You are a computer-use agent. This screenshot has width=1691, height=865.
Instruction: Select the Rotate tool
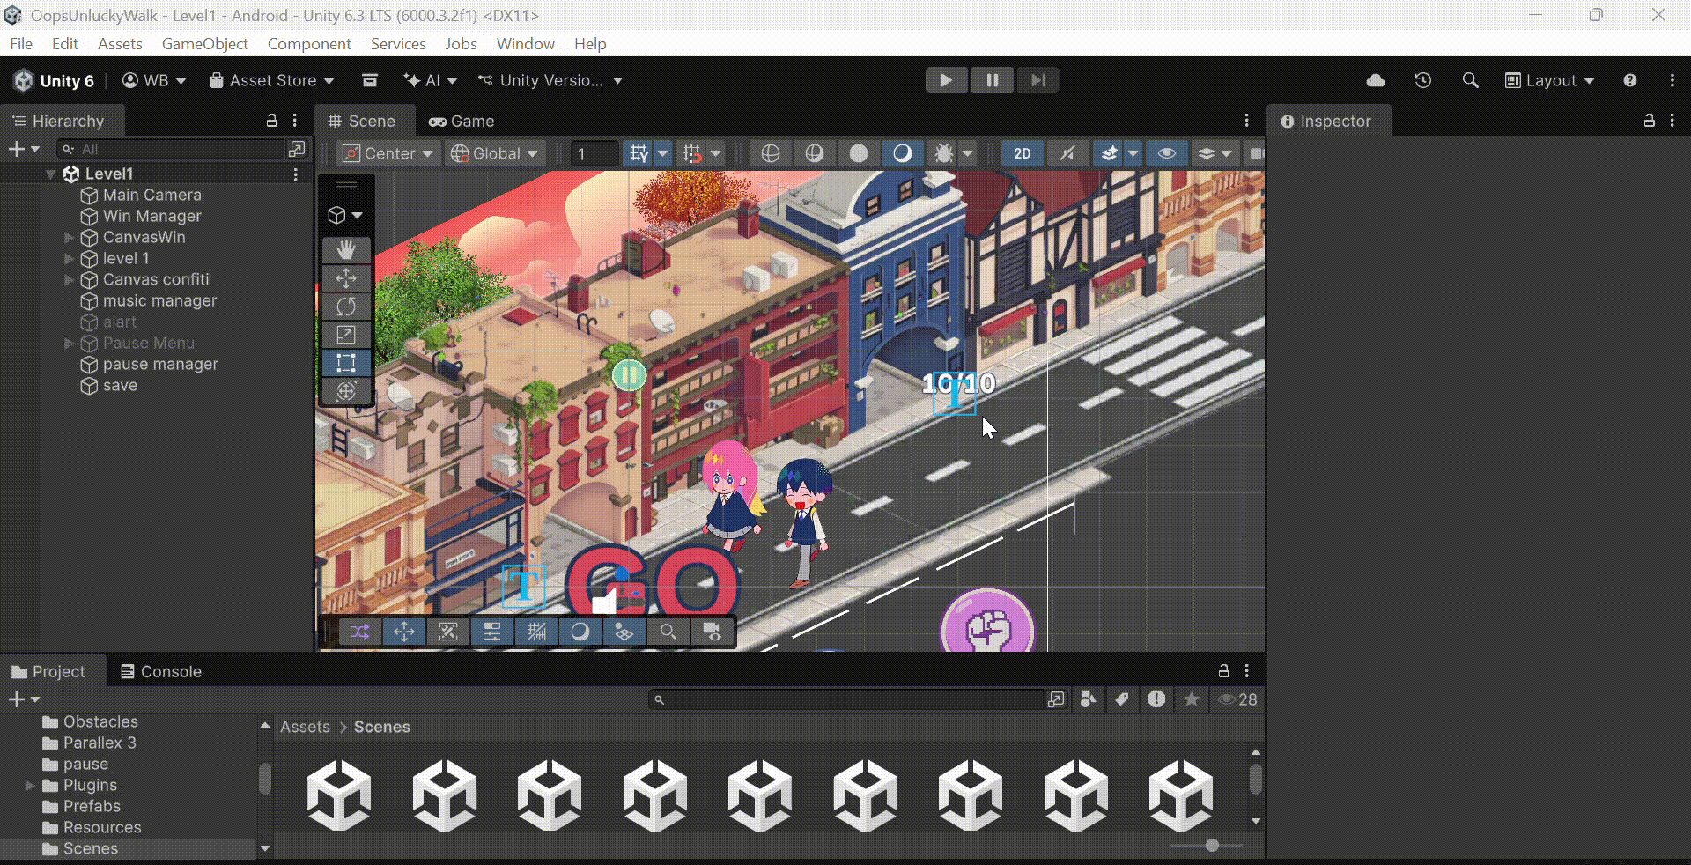pos(345,307)
